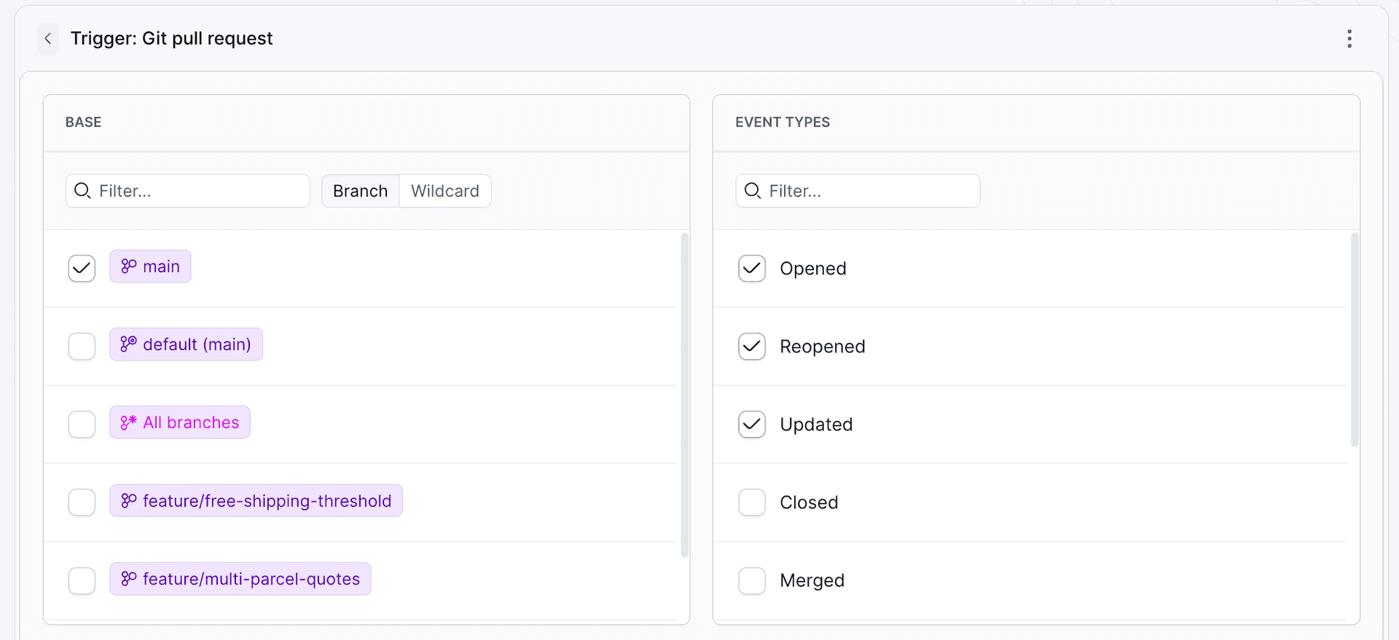Focus the Base filter input field

pos(188,191)
